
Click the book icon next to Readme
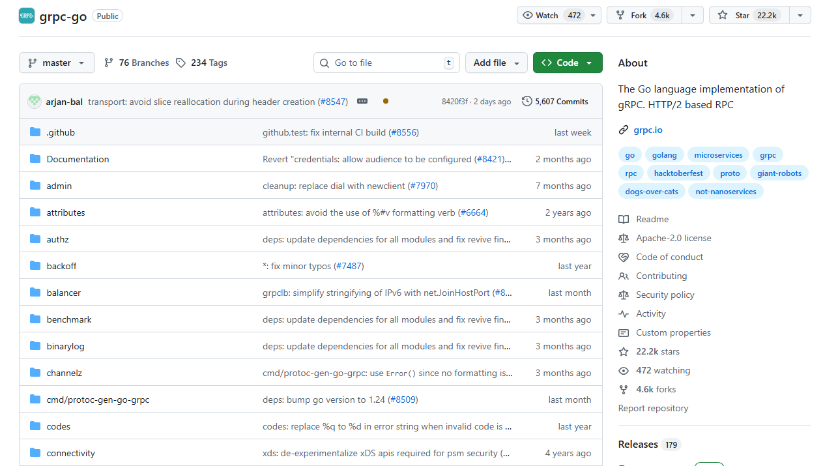pos(624,219)
